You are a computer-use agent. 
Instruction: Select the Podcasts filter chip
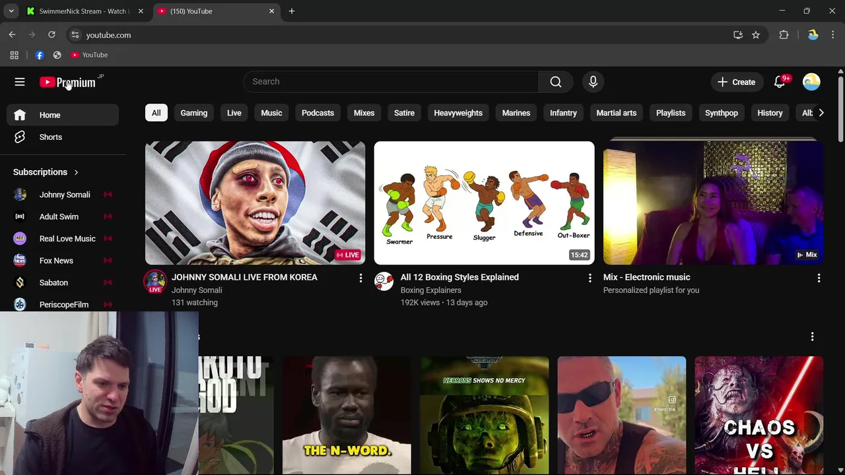(318, 113)
